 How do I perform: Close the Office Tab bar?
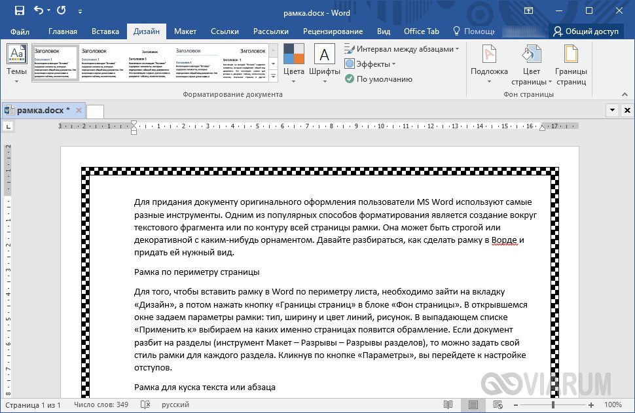627,110
